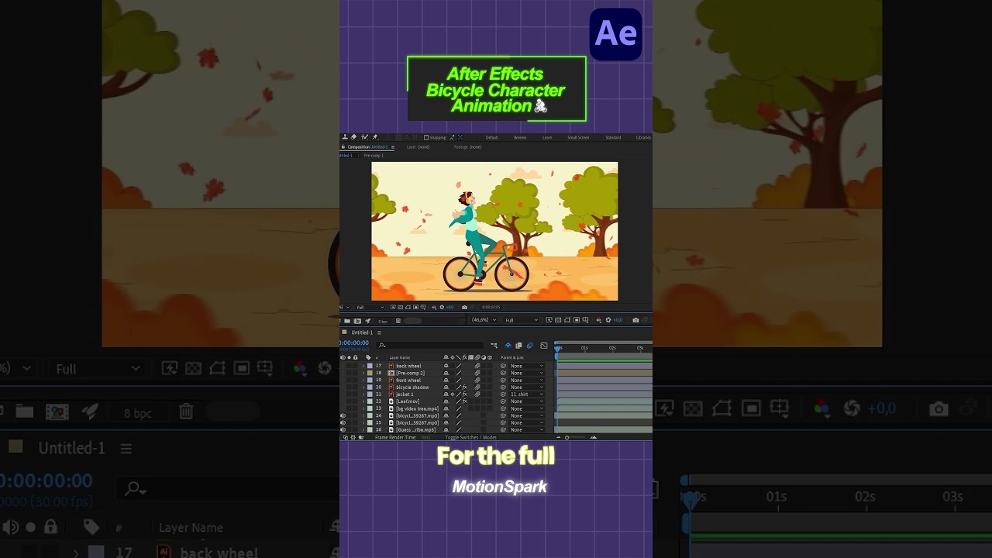Open the Layer (none) viewer tab

[x=418, y=147]
